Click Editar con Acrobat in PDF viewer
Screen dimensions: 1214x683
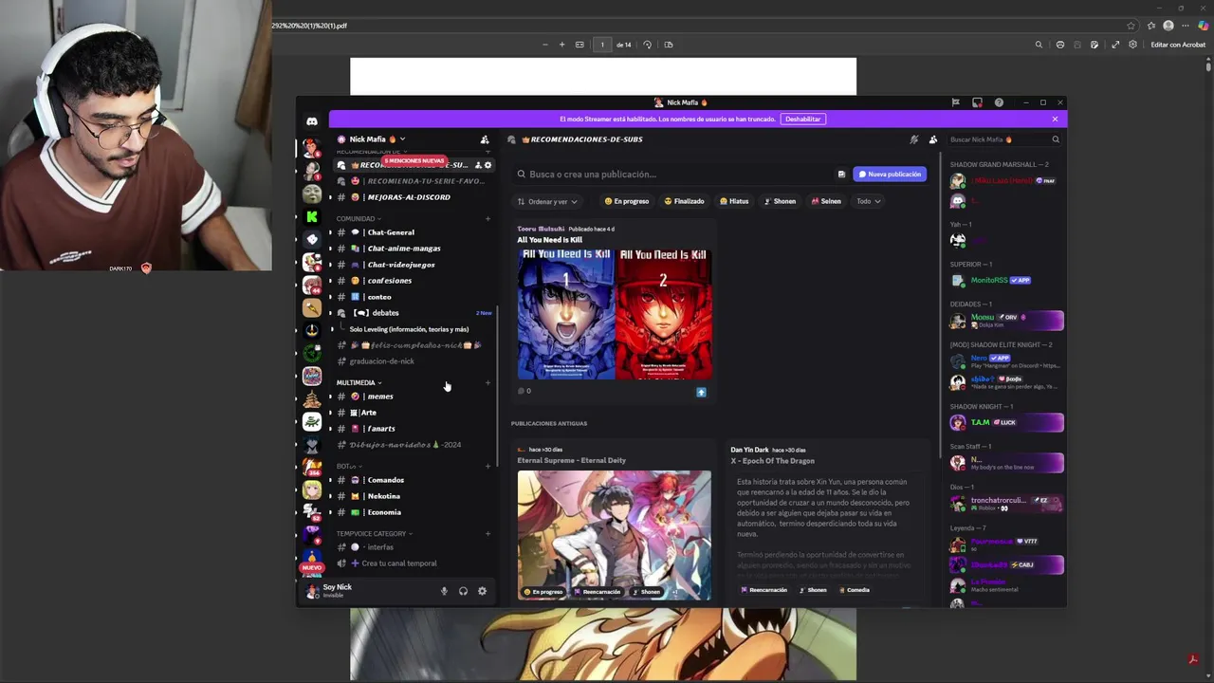(x=1178, y=45)
